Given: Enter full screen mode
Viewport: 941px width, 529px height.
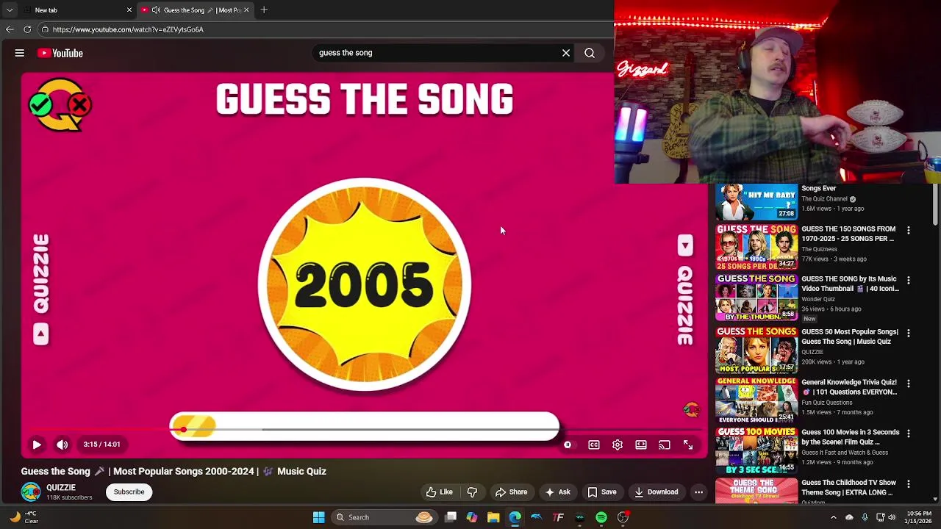Looking at the screenshot, I should (688, 445).
